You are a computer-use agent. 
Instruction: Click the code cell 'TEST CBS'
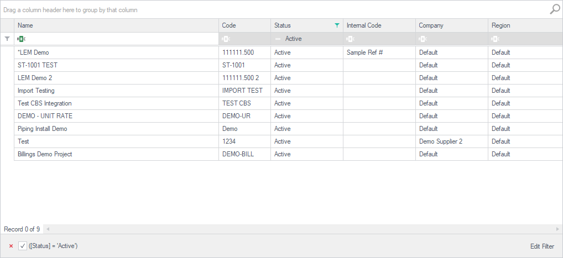[x=244, y=103]
